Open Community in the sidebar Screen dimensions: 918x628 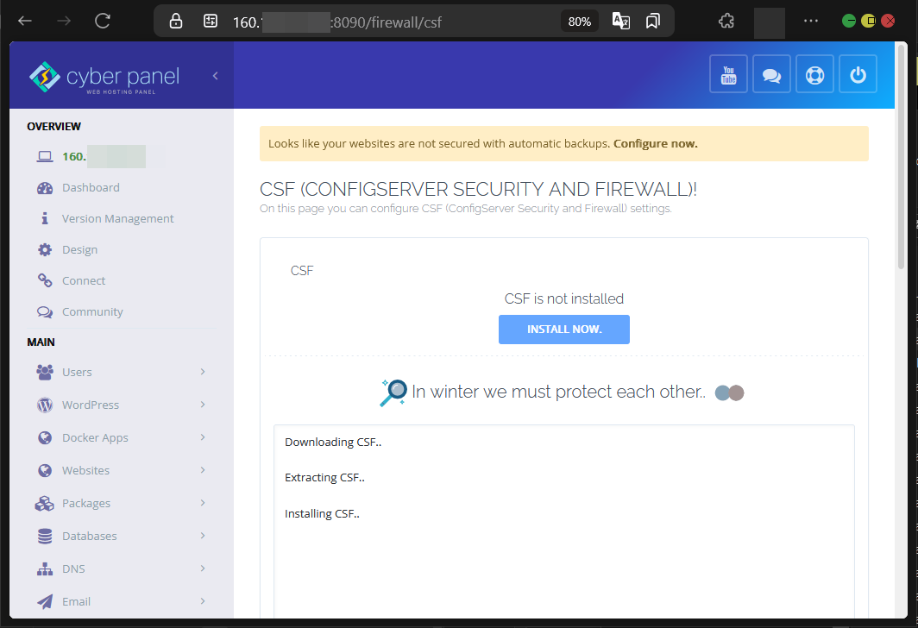pos(92,311)
